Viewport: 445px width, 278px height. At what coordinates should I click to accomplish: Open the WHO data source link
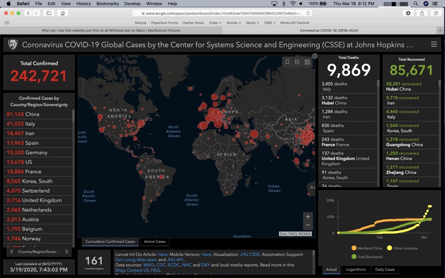click(149, 265)
